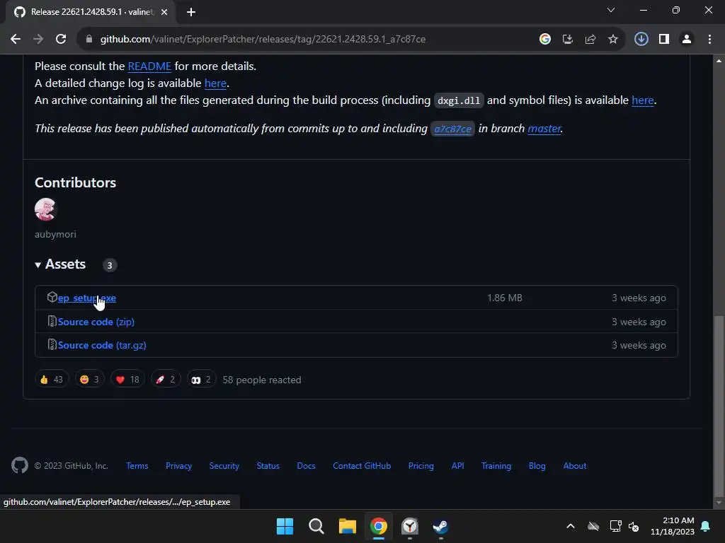725x543 pixels.
Task: Click the install app icon in address bar
Action: click(567, 40)
